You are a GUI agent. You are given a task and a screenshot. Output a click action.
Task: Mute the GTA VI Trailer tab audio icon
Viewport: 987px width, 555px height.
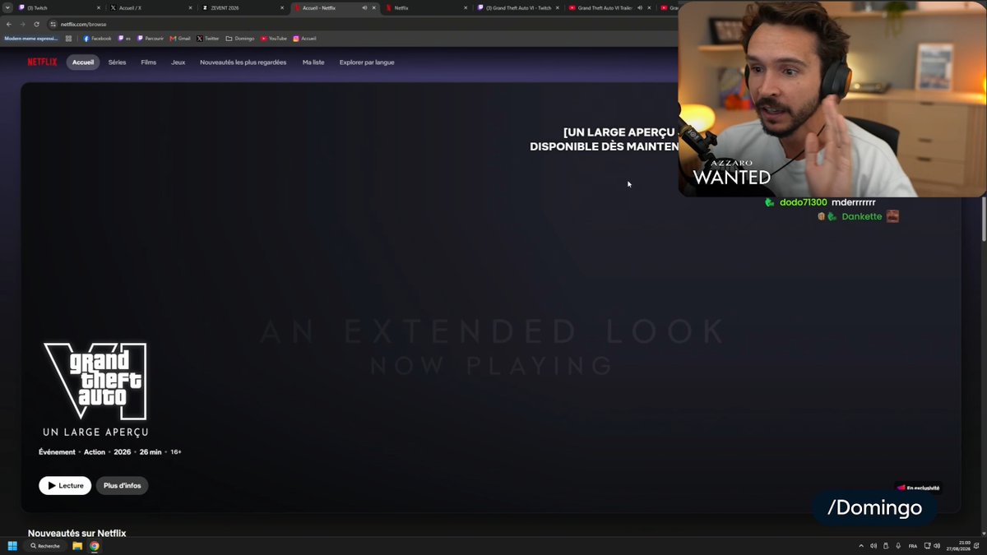pyautogui.click(x=640, y=7)
